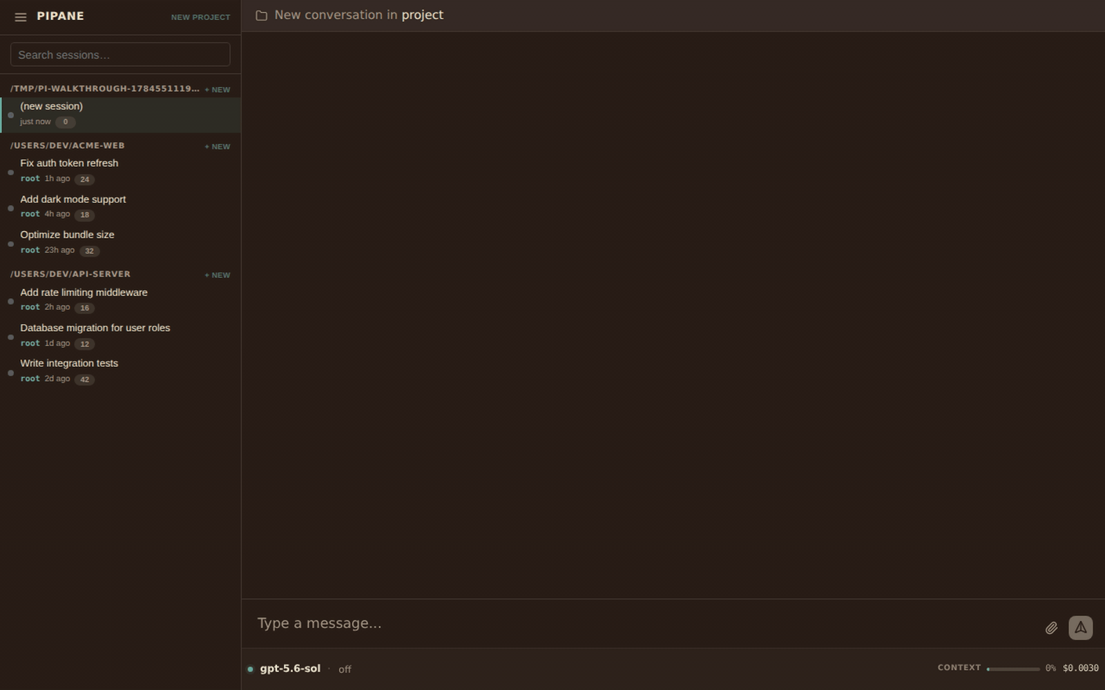
Task: Click the 24 message count badge
Action: click(84, 179)
